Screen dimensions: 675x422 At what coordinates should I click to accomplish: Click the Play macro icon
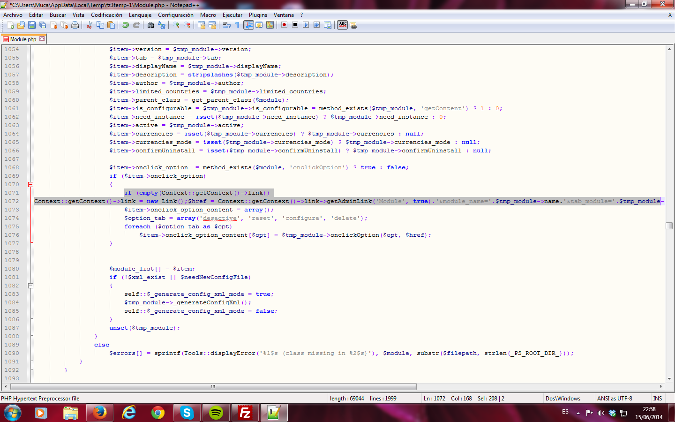[306, 25]
